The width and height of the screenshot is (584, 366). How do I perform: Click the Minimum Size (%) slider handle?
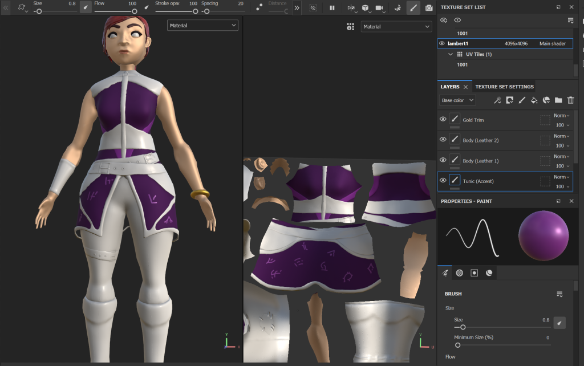(457, 345)
